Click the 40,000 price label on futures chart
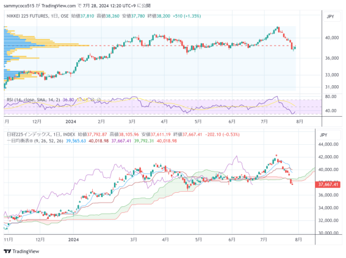This screenshot has height=258, width=346. (331, 38)
